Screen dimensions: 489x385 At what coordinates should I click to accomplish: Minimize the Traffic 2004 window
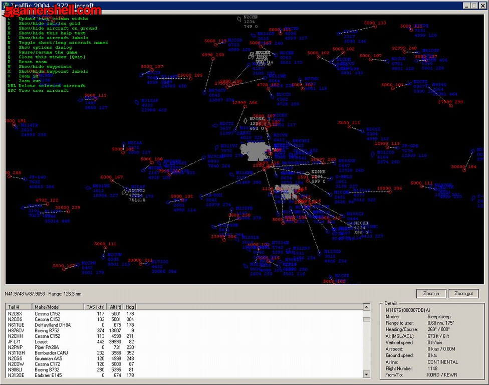466,6
